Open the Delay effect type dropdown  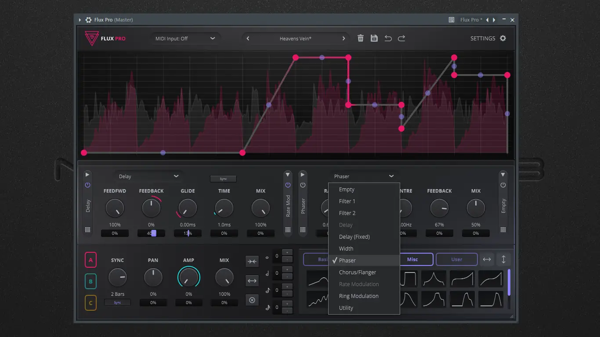click(149, 176)
